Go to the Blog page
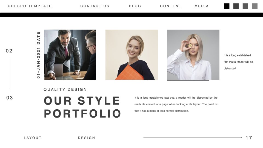The height and width of the screenshot is (148, 263). coord(135,6)
